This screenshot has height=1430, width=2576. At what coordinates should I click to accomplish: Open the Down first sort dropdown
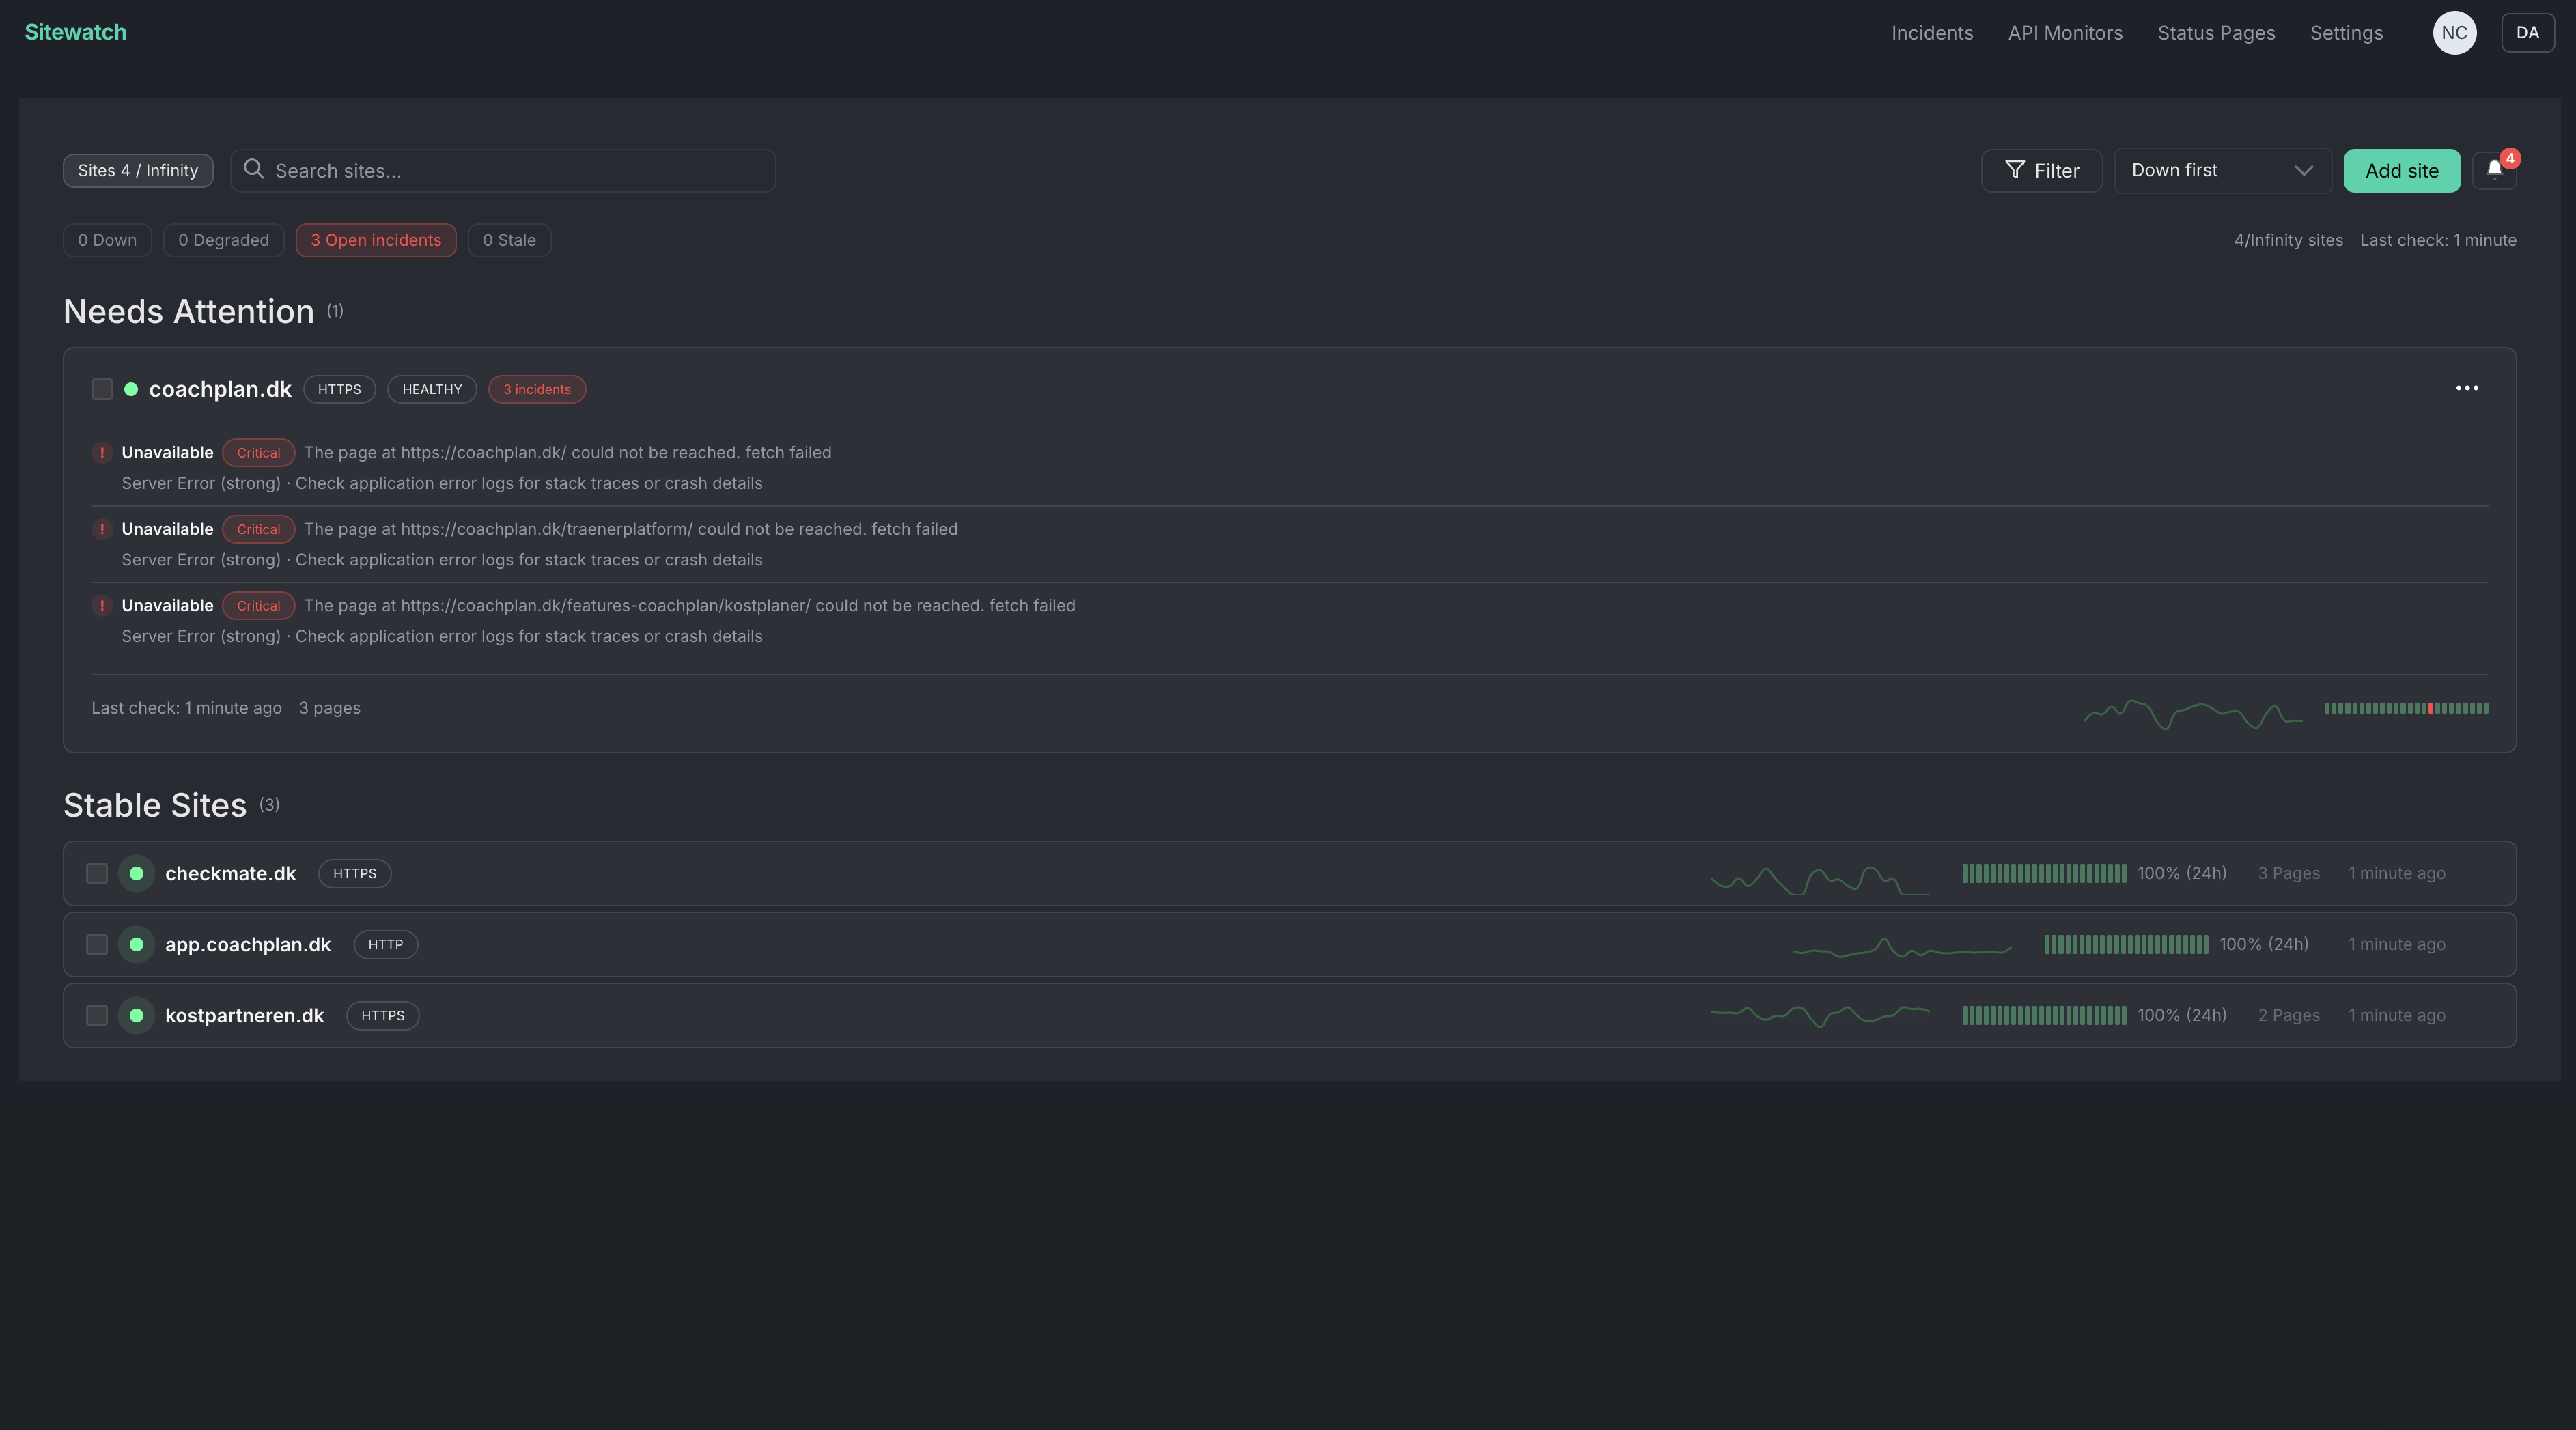(x=2221, y=170)
